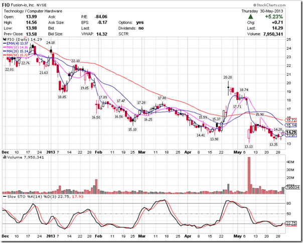Click the 17.80 peak price annotation
This screenshot has width=303, height=243.
162,98
